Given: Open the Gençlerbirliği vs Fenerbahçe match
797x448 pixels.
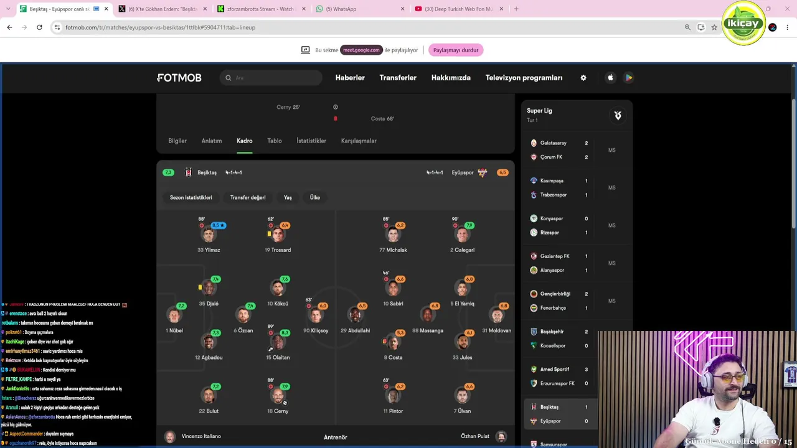Looking at the screenshot, I should coord(578,301).
